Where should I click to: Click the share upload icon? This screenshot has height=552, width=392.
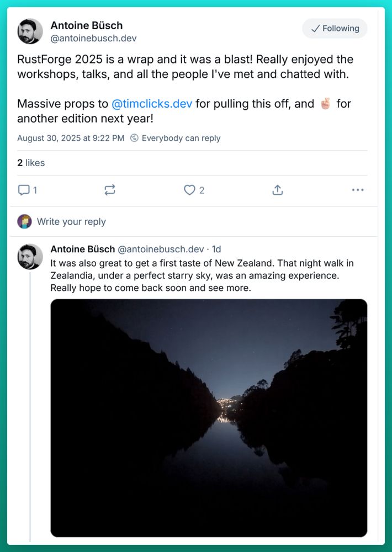[x=278, y=190]
